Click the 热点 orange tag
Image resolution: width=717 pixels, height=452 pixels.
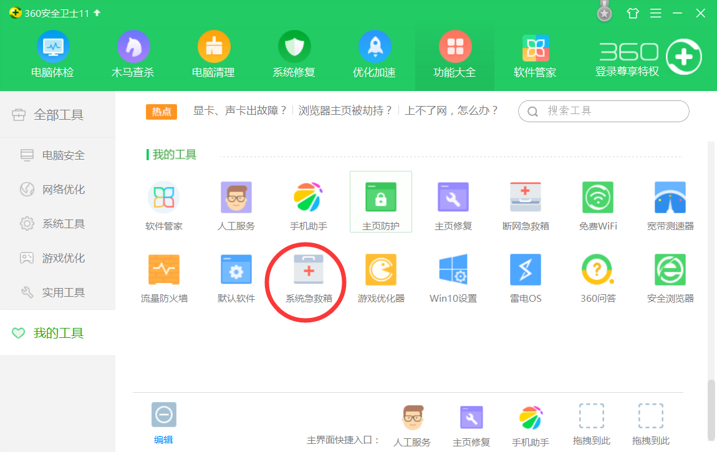161,112
